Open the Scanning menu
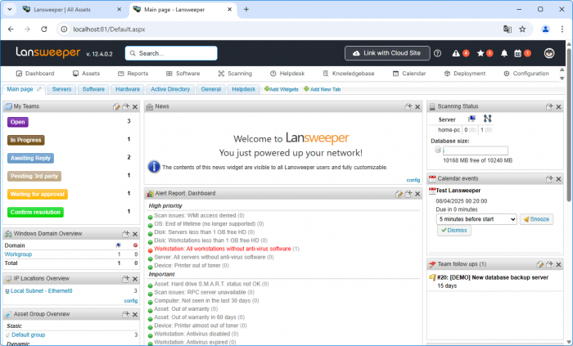This screenshot has height=346, width=573. [x=235, y=73]
